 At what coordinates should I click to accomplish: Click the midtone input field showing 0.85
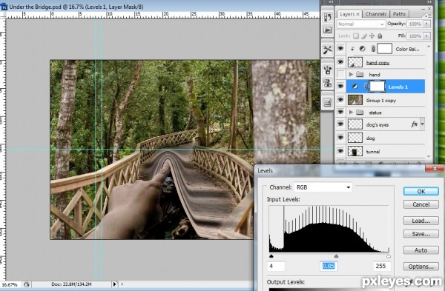(329, 266)
